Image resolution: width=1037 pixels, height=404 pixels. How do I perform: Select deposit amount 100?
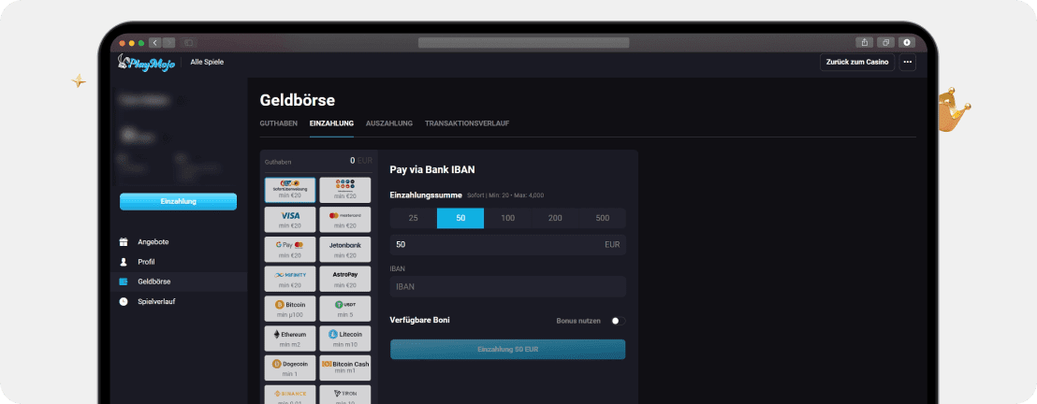(507, 218)
